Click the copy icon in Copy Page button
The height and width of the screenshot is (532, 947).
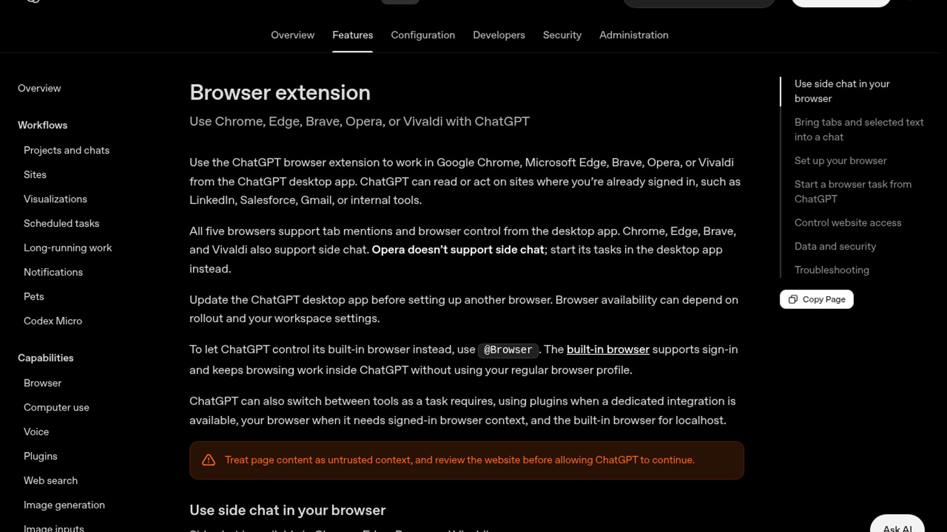[793, 299]
